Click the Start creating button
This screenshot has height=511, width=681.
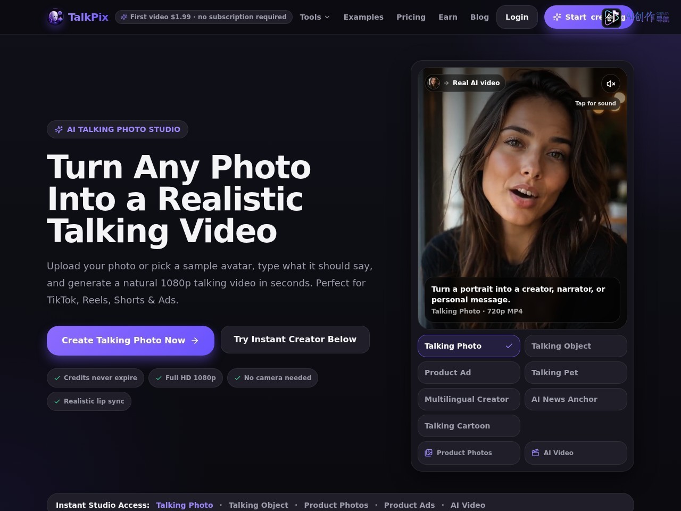(x=589, y=17)
